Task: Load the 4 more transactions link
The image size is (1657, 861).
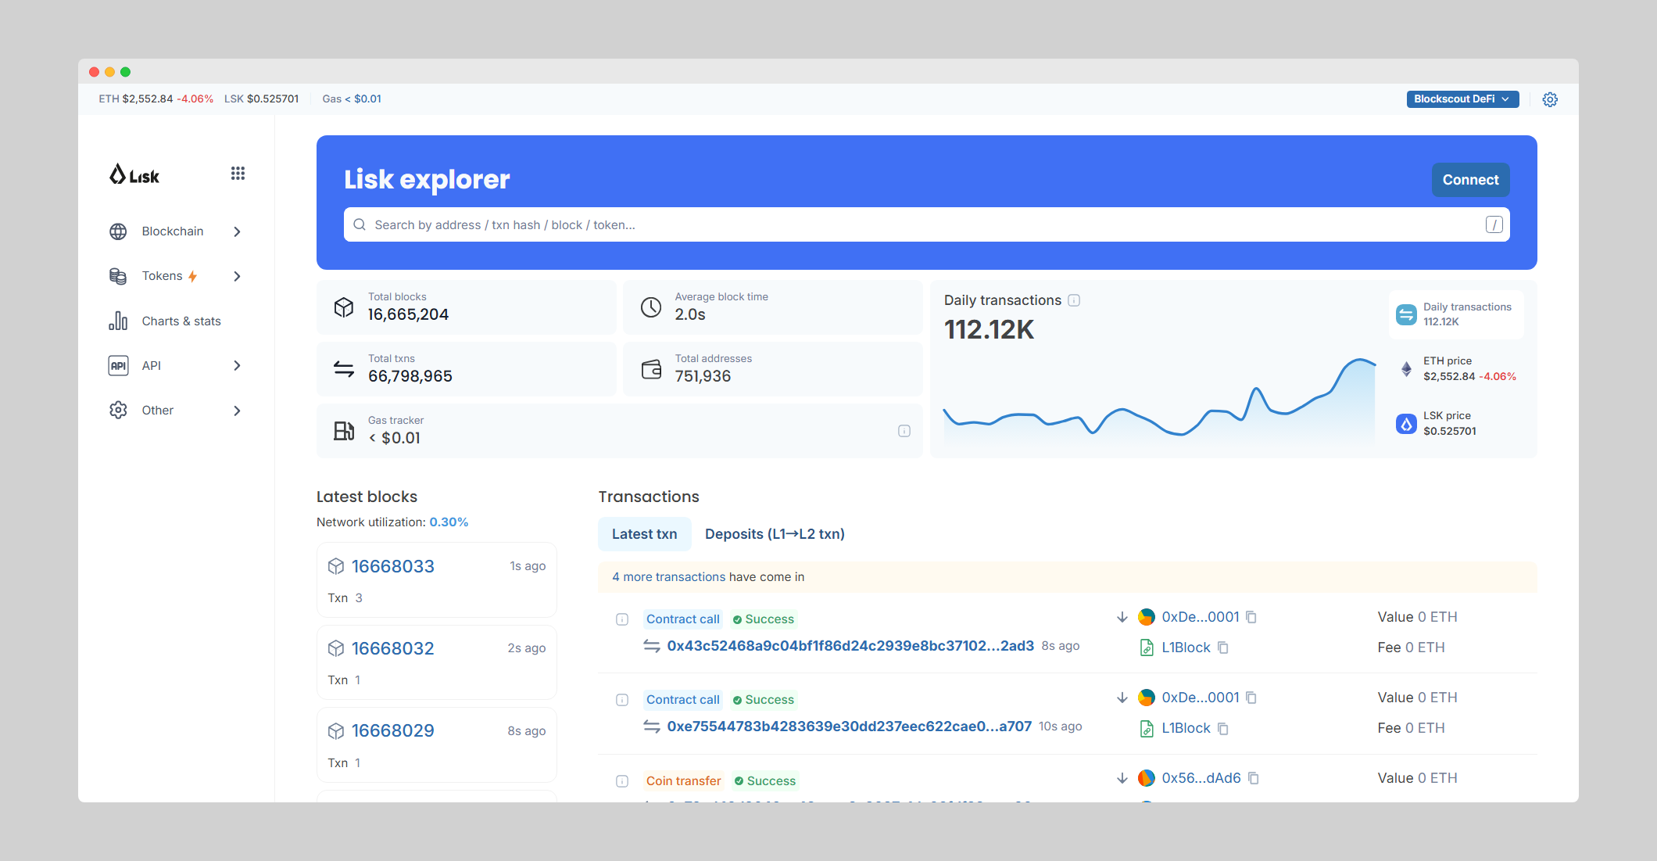Action: (x=668, y=577)
